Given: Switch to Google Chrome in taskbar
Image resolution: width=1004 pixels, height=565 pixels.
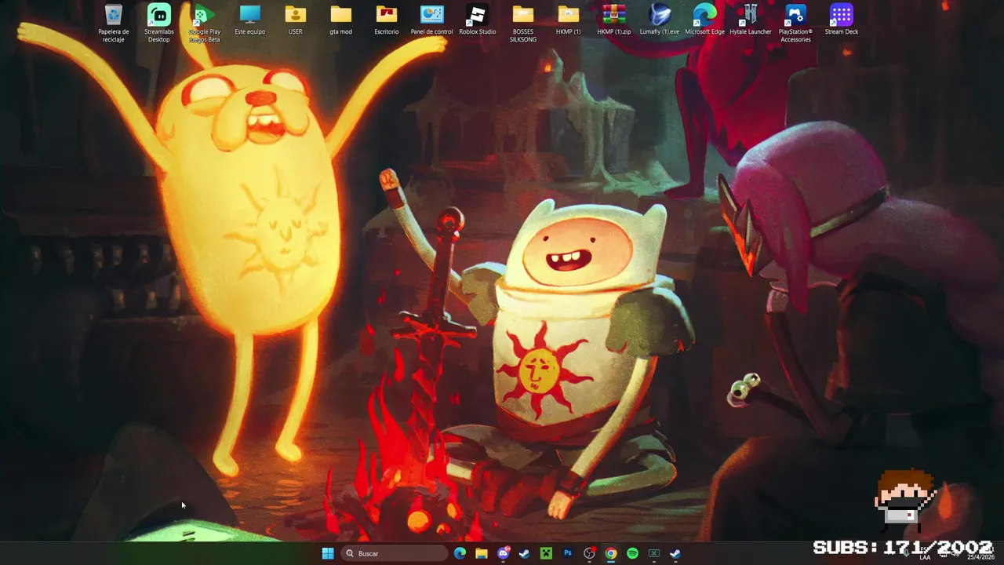Looking at the screenshot, I should (x=610, y=553).
